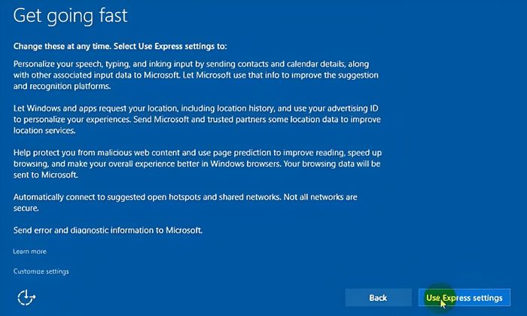Click the 'Let Windows and apps request' paragraph
This screenshot has height=316, width=527.
pyautogui.click(x=197, y=119)
